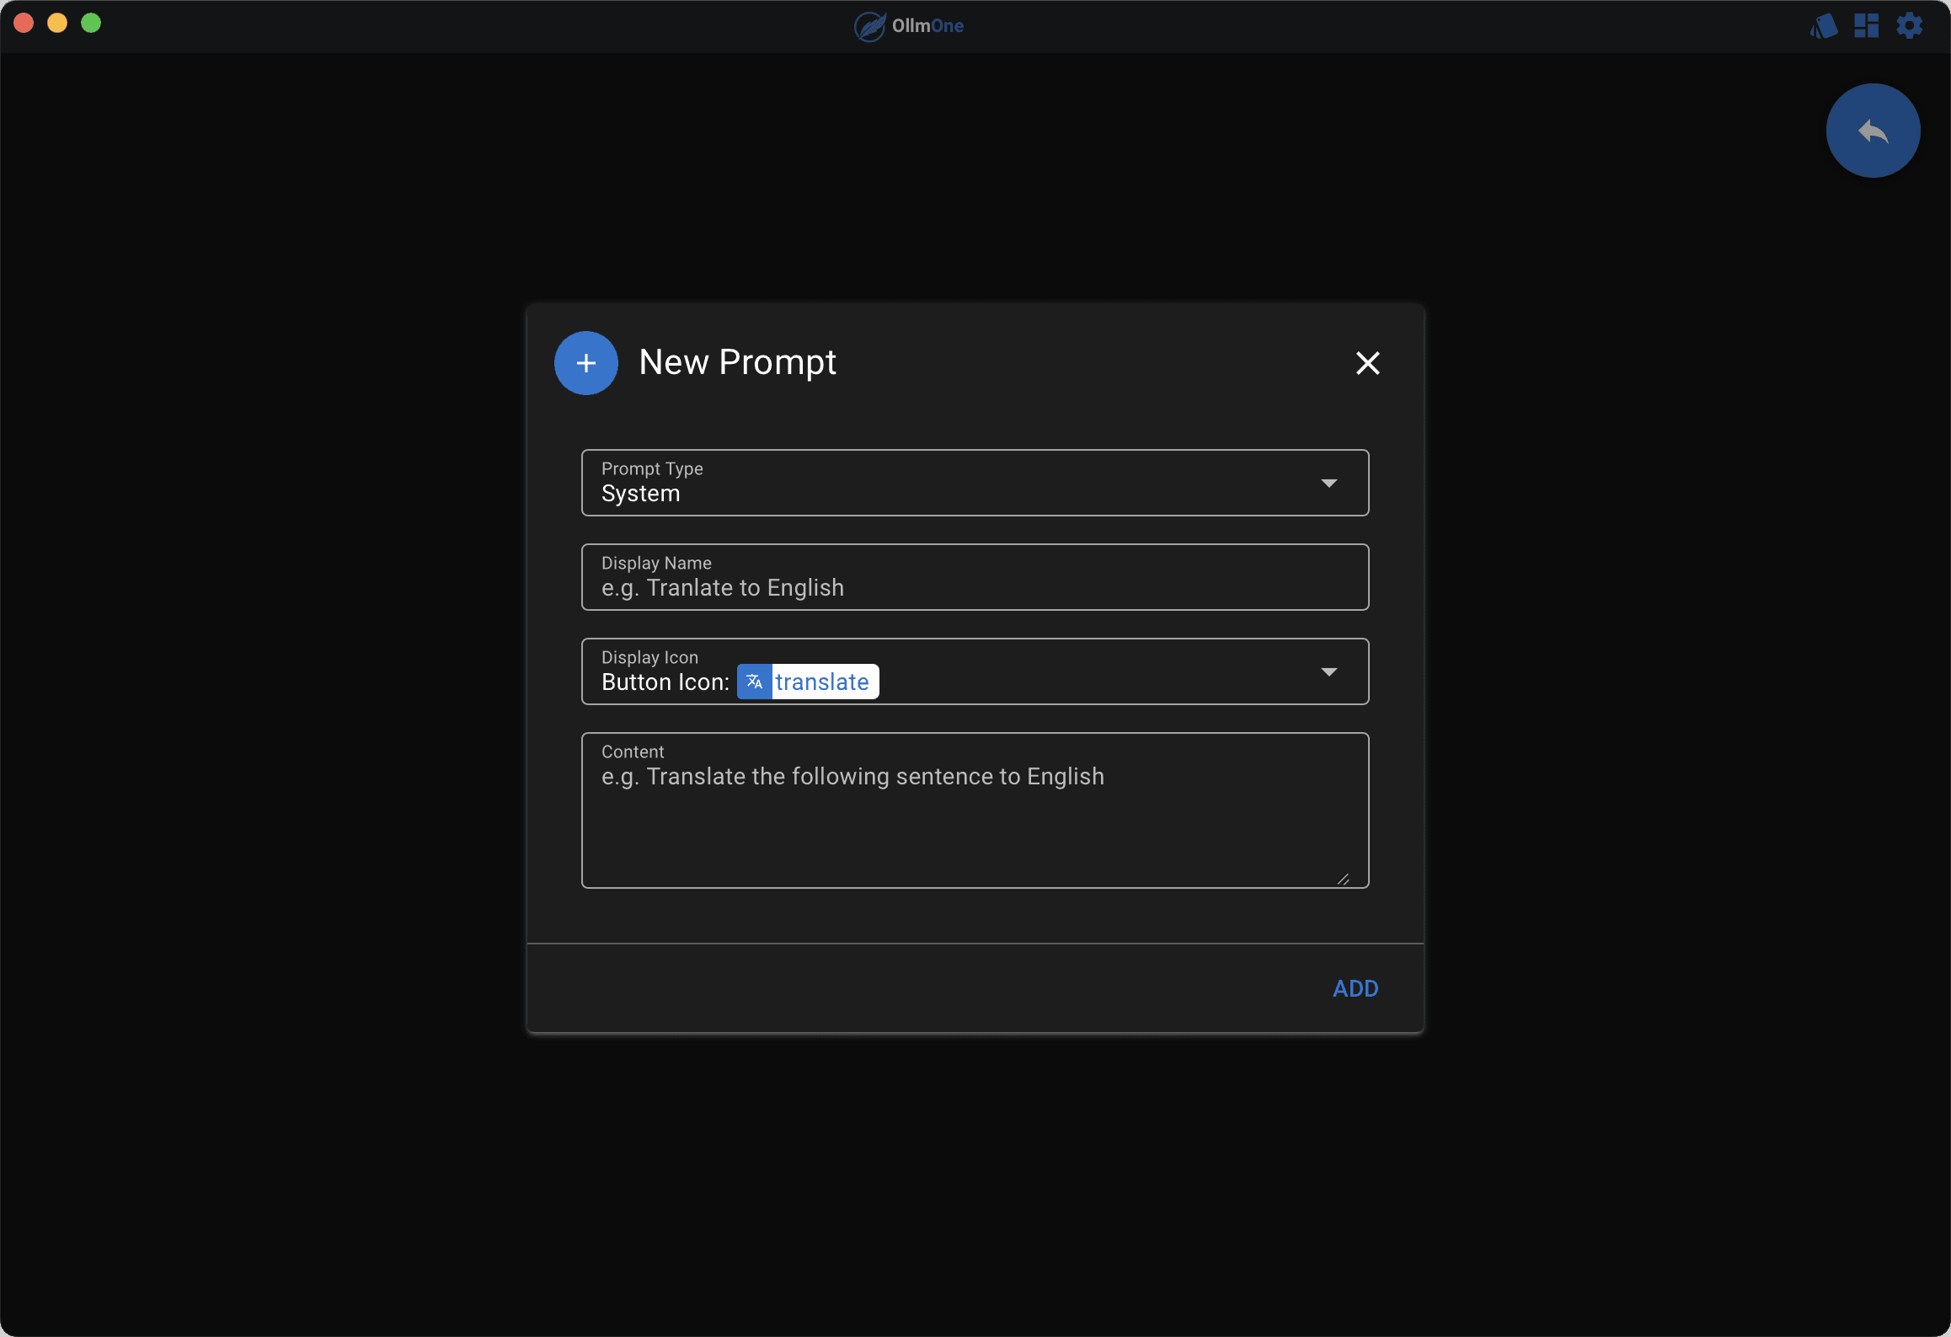The image size is (1951, 1337).
Task: Click the Content textarea resize handle
Action: click(x=1343, y=879)
